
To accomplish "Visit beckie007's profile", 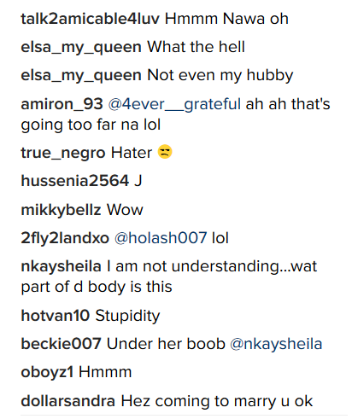I will point(61,344).
